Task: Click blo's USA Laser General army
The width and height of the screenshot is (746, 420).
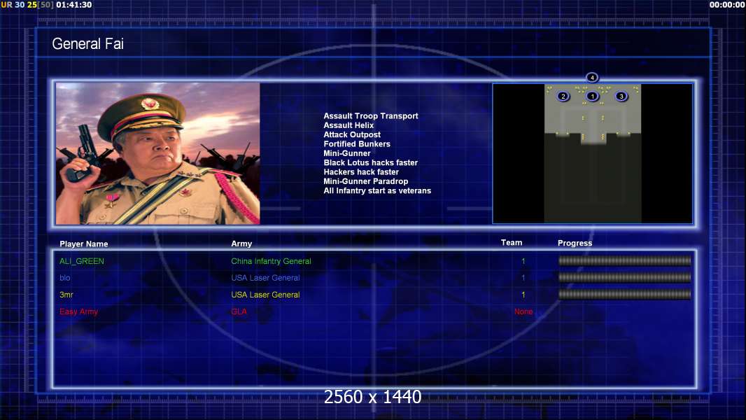Action: (265, 278)
